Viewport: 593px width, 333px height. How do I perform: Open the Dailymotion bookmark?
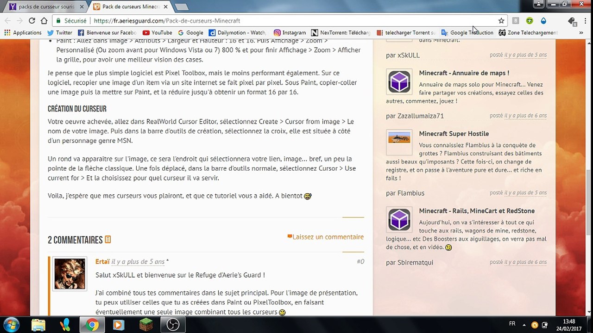(x=238, y=33)
